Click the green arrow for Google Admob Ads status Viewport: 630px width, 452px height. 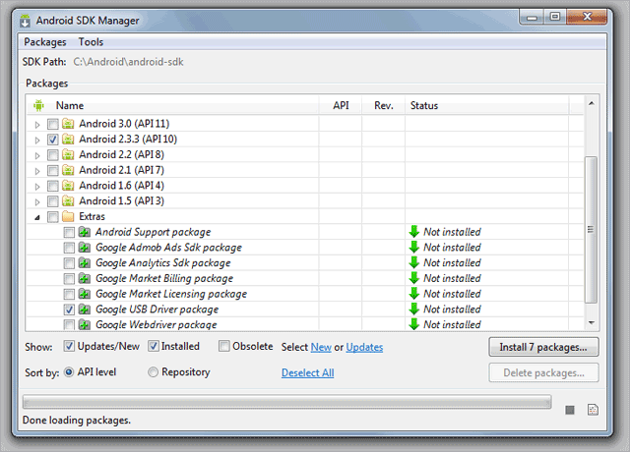click(x=413, y=248)
